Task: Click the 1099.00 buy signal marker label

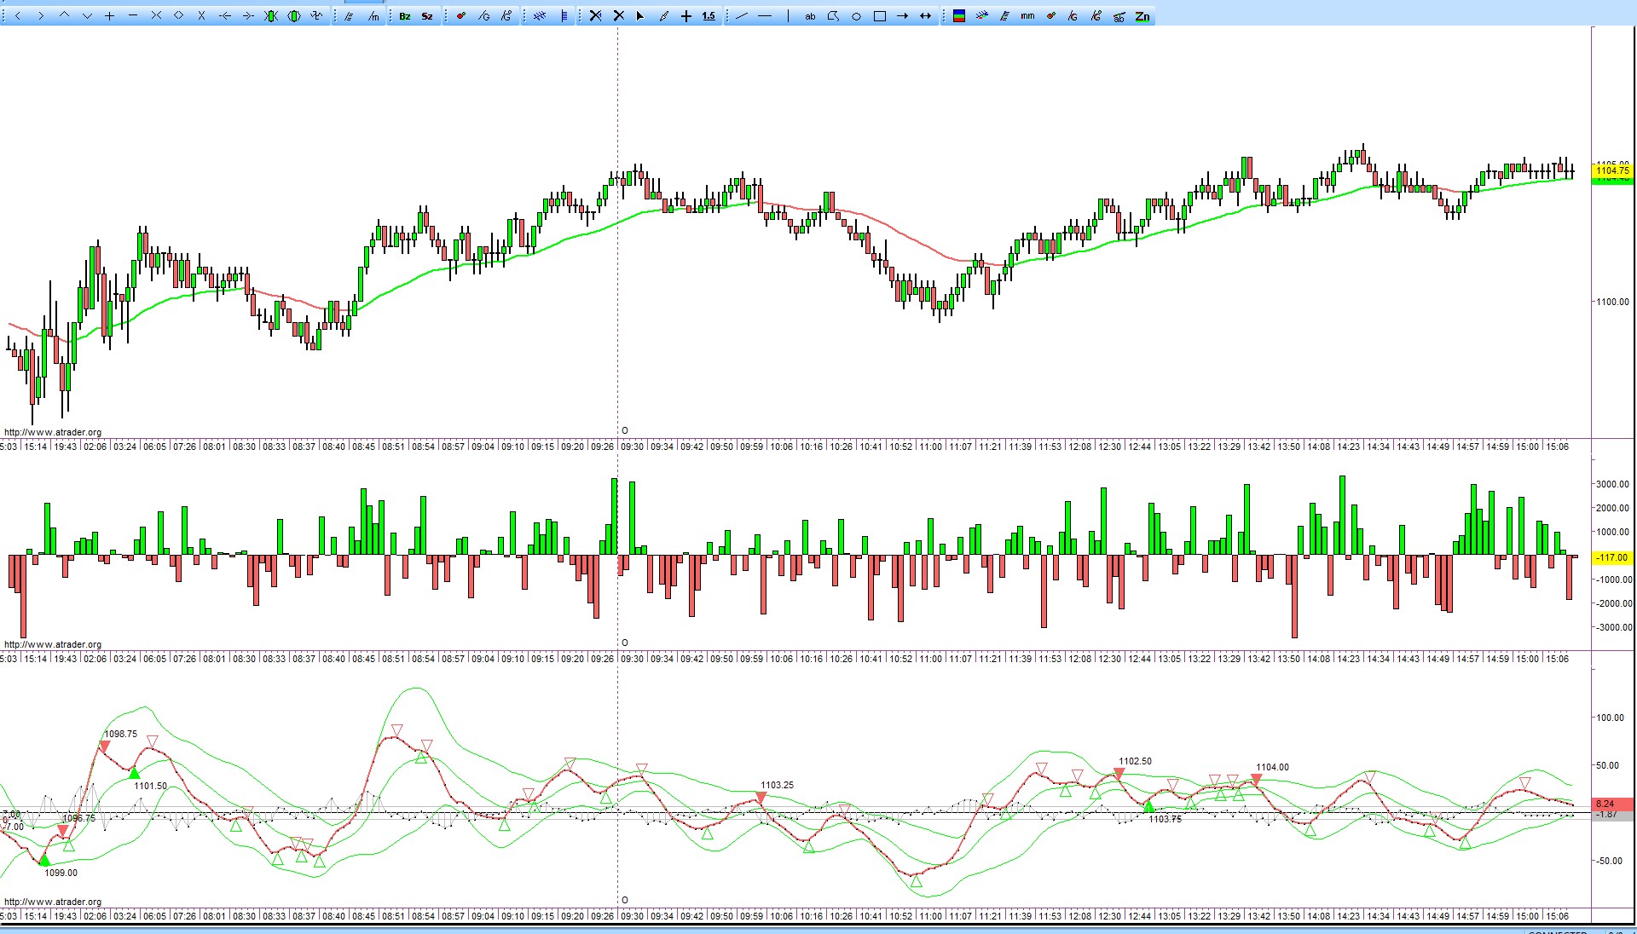Action: tap(61, 873)
